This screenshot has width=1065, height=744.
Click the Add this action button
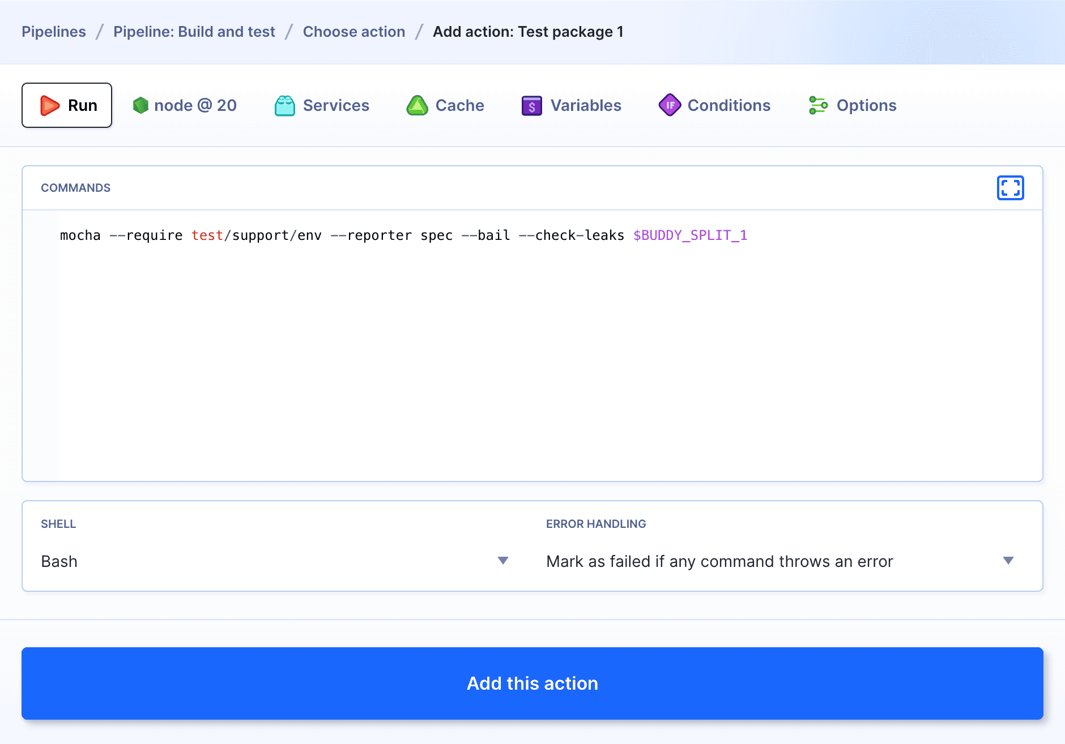click(532, 683)
